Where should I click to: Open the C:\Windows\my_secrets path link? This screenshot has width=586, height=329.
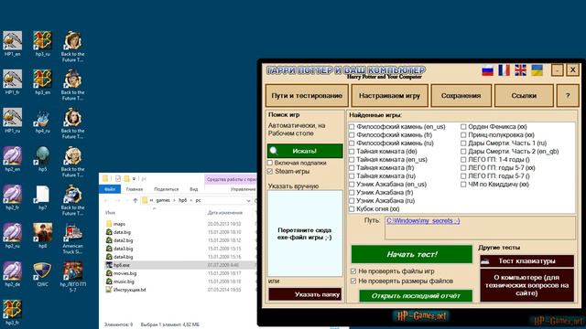[x=423, y=221]
